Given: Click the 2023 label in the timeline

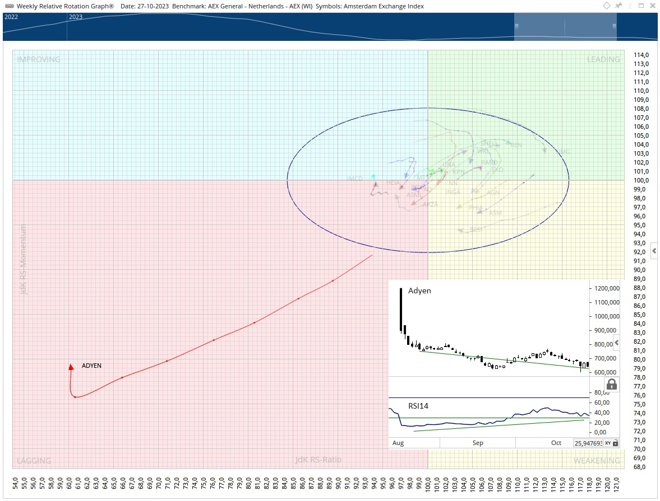Looking at the screenshot, I should (75, 17).
